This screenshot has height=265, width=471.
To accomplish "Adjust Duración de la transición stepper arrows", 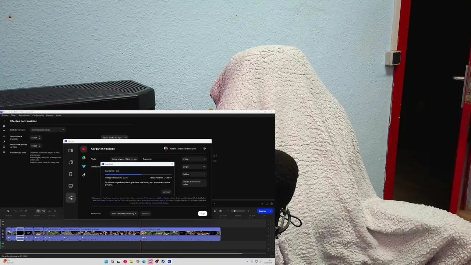I will 39,138.
